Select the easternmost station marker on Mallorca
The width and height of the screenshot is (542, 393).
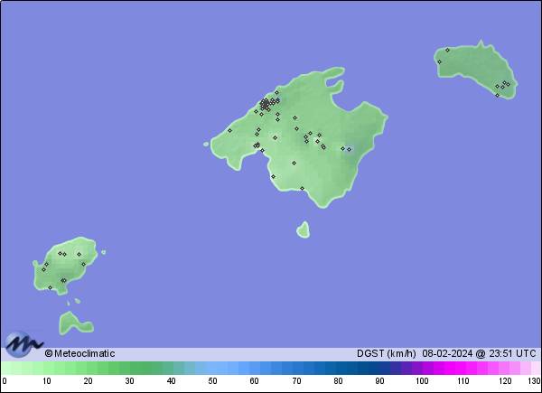(x=349, y=149)
